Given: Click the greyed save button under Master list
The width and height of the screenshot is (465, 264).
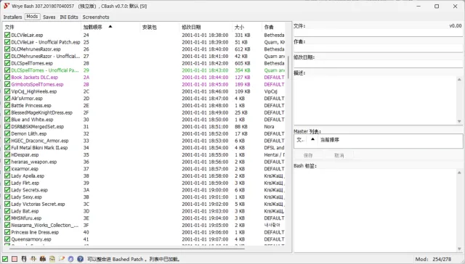Looking at the screenshot, I should (308, 155).
